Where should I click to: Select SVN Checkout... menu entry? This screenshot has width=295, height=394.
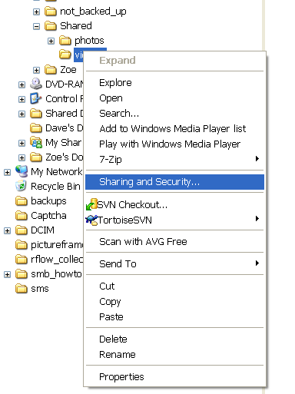(x=174, y=204)
